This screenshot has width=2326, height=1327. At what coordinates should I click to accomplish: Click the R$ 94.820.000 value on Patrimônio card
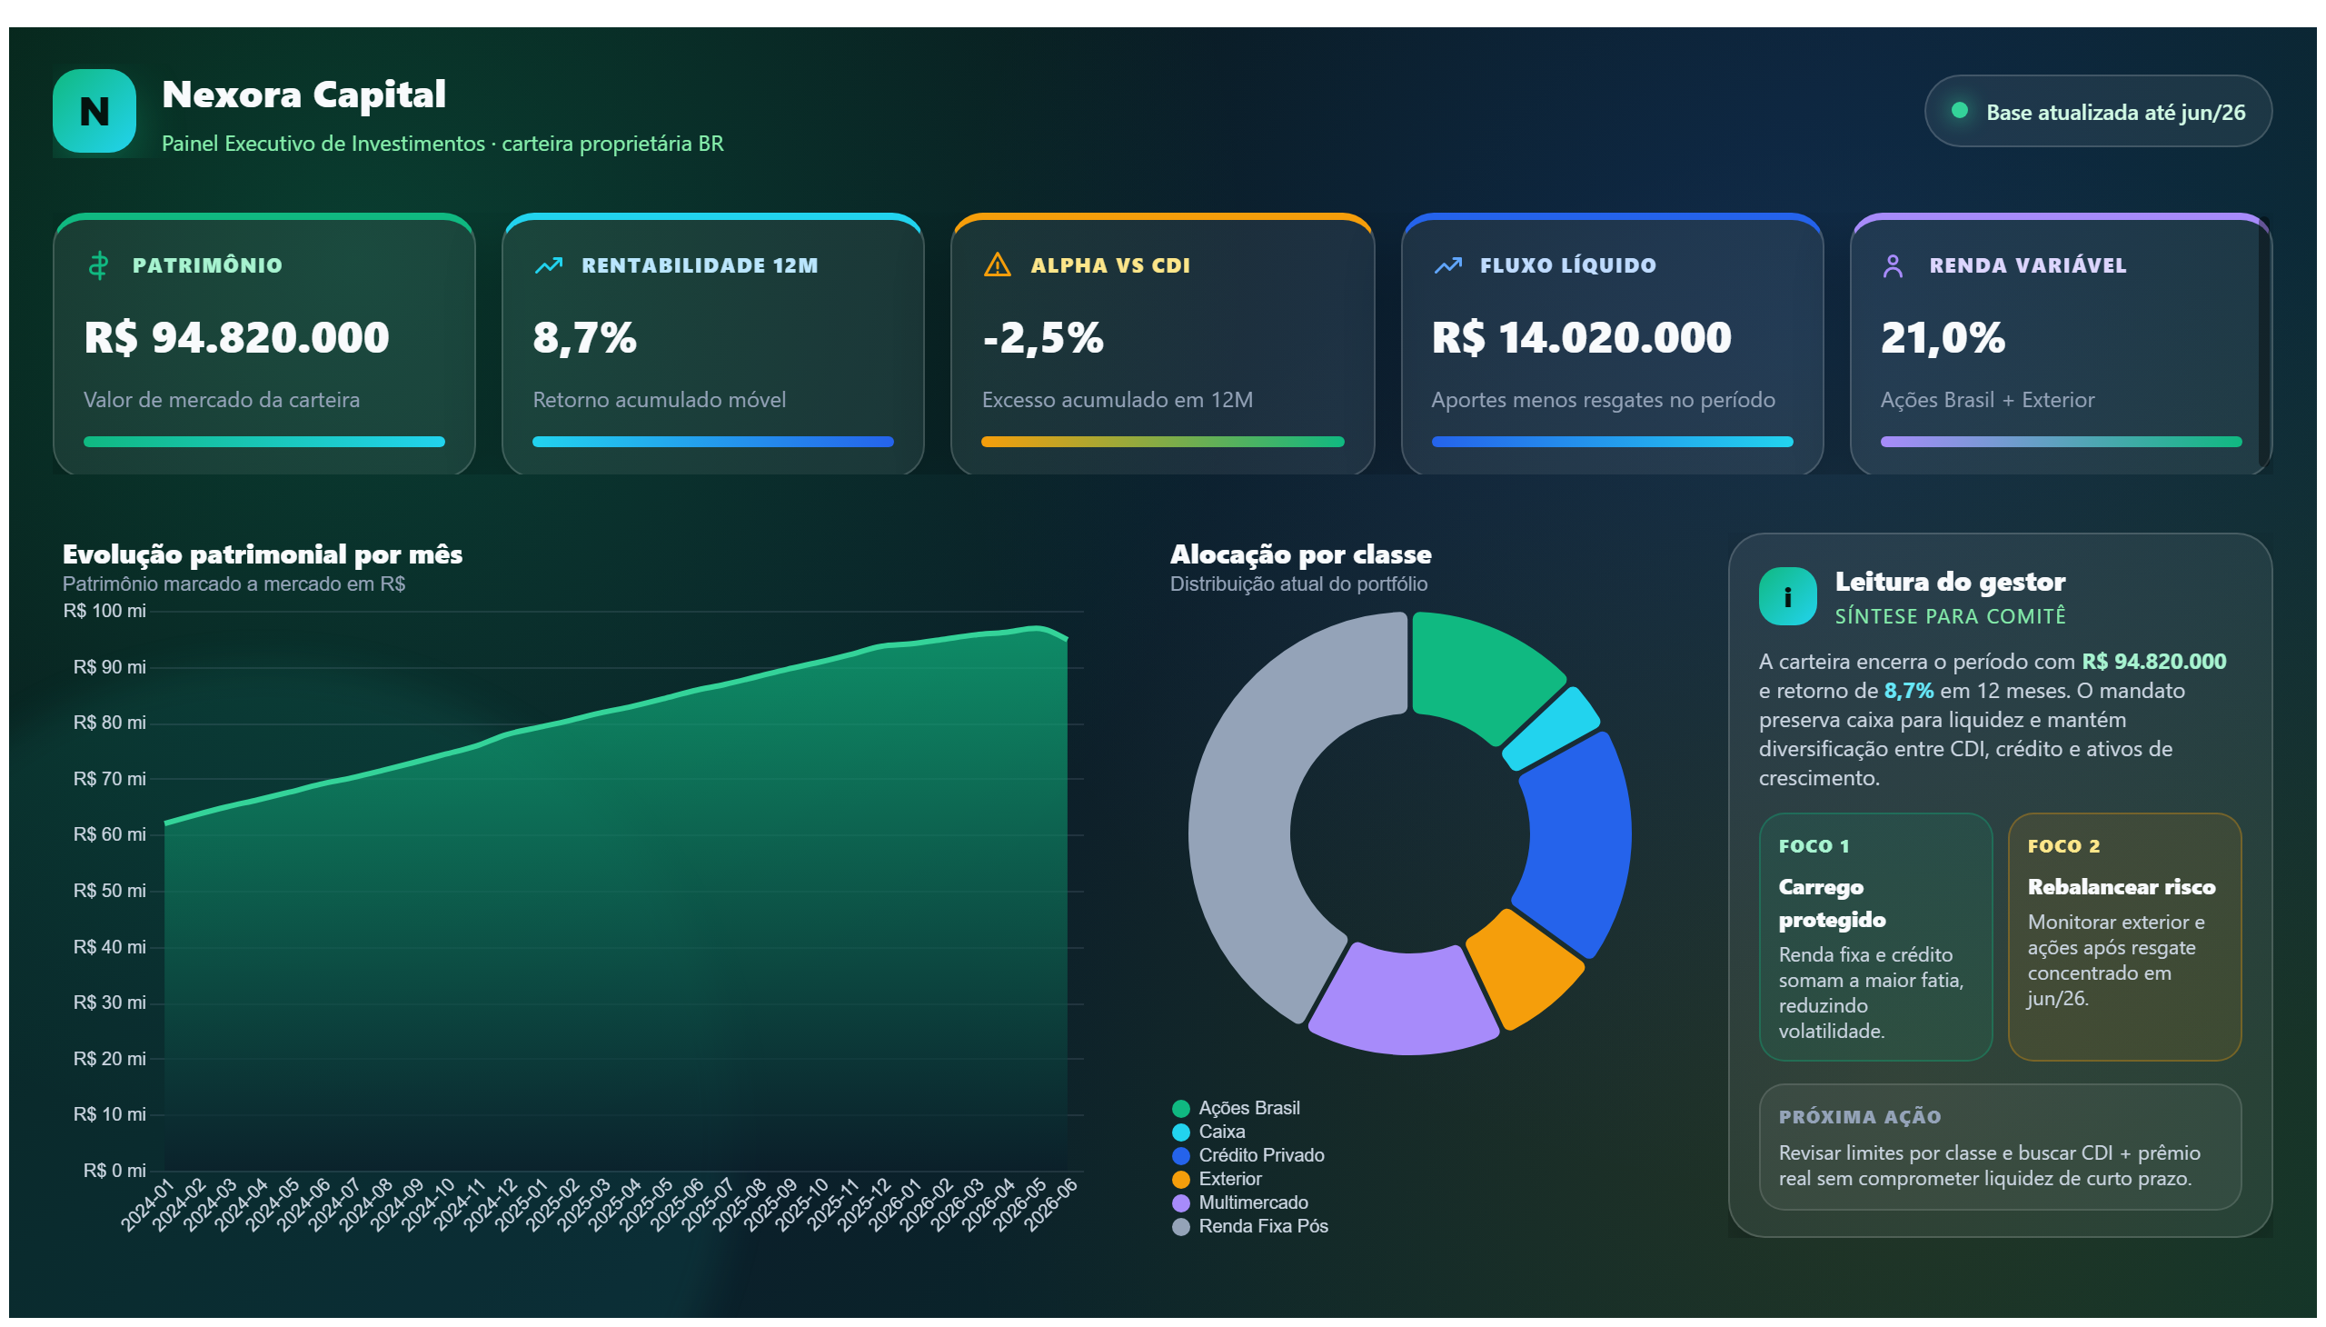tap(237, 337)
